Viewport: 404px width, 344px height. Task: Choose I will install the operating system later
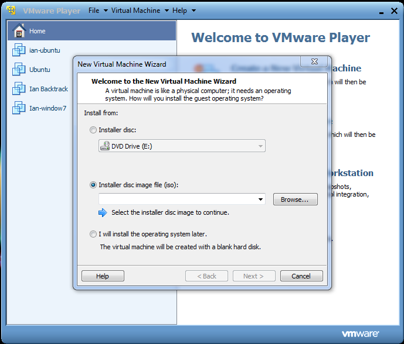tap(93, 234)
